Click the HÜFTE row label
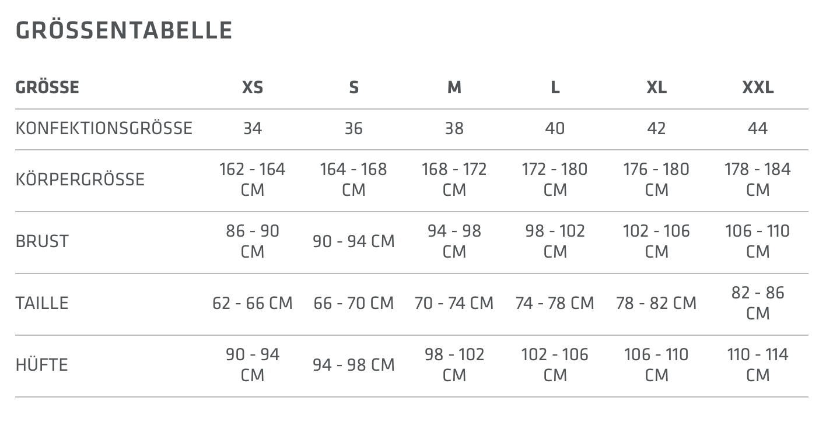 point(42,365)
